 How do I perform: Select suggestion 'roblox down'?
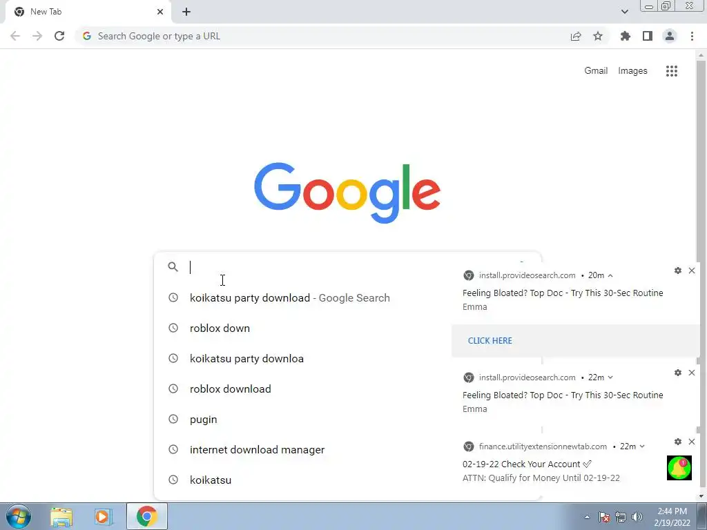pyautogui.click(x=303, y=328)
